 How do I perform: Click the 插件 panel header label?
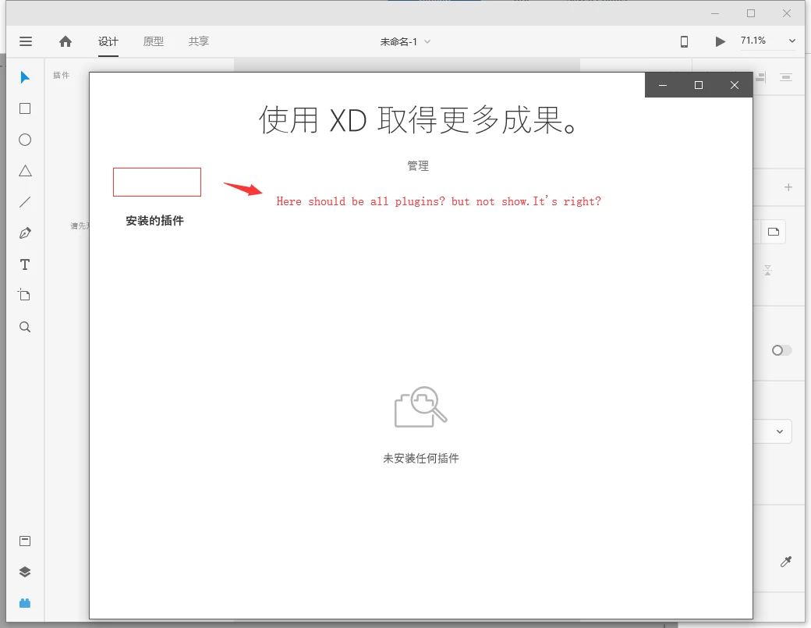[61, 76]
